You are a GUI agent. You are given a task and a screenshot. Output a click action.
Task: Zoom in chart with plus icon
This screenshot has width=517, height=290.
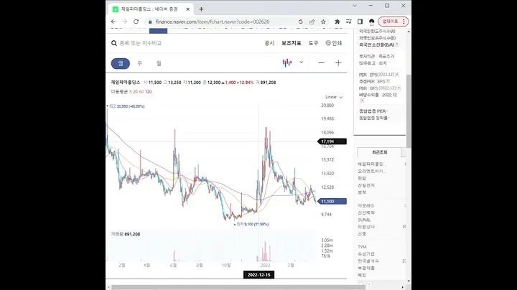coord(338,63)
